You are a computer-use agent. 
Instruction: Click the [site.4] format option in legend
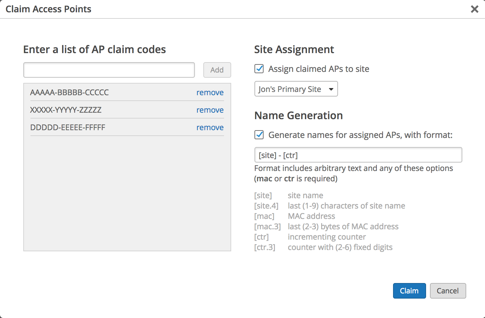pyautogui.click(x=266, y=206)
